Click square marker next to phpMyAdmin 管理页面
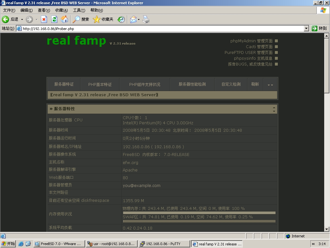The image size is (330, 248). point(276,41)
